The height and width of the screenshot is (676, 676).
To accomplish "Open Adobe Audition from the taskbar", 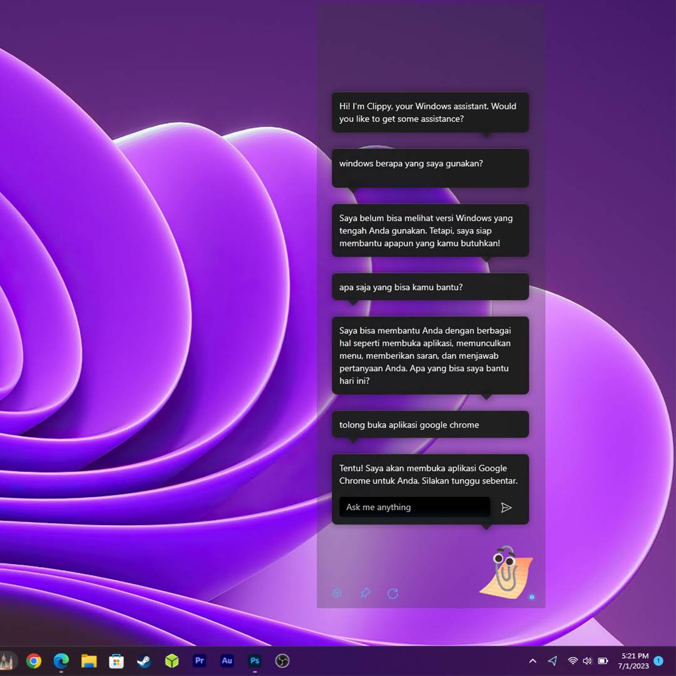I will 227,661.
